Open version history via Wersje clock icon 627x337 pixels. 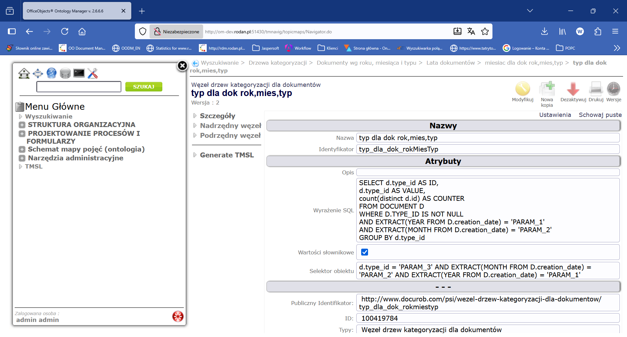613,88
